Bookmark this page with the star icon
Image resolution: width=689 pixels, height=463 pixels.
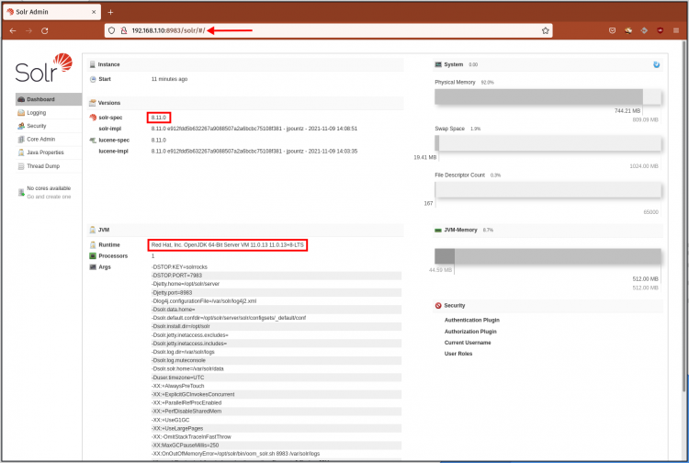click(546, 30)
